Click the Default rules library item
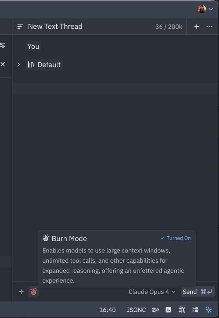The height and width of the screenshot is (318, 219). [44, 65]
